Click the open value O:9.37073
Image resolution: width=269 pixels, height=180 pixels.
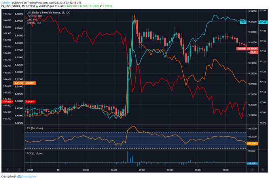tap(67, 6)
